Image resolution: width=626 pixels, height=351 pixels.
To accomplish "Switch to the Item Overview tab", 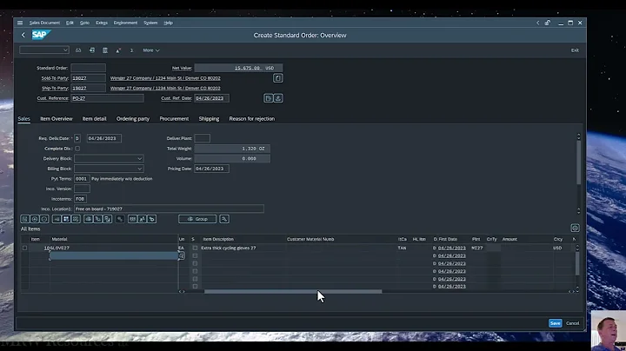I will [x=57, y=119].
